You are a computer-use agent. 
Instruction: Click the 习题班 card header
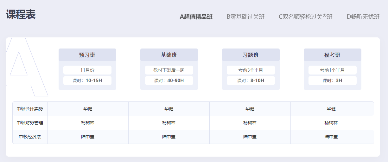tap(251, 55)
